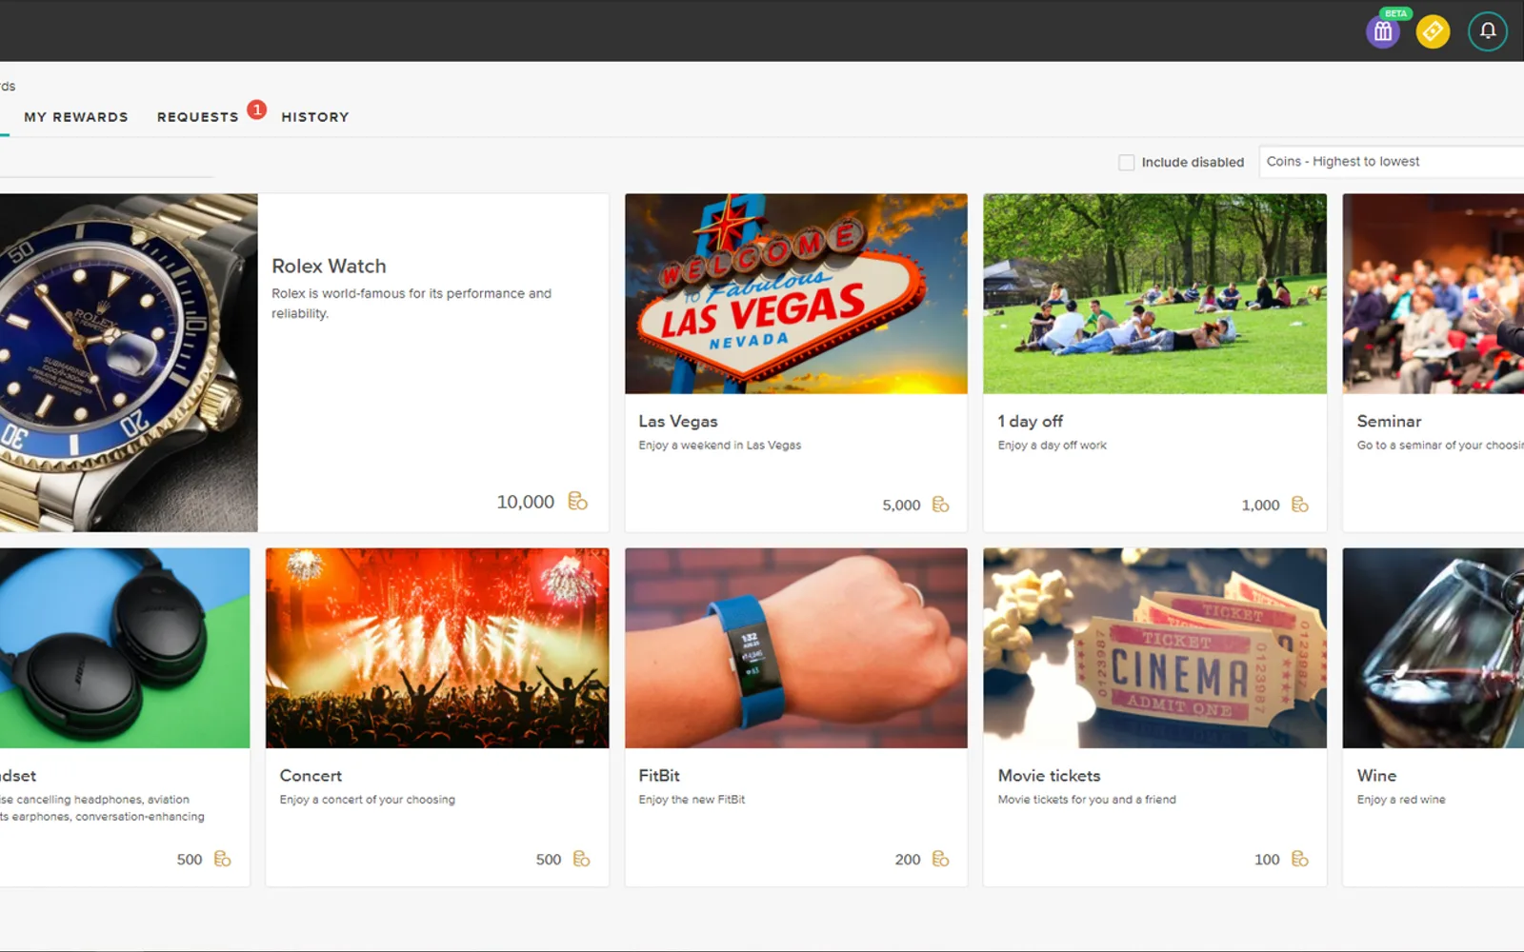Click the red wine glass image
Viewport: 1524px width, 952px height.
pyautogui.click(x=1433, y=648)
